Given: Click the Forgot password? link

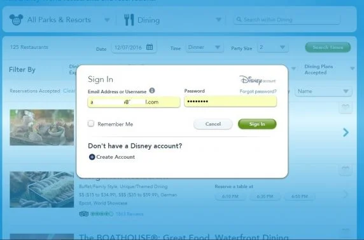Looking at the screenshot, I should tap(258, 91).
